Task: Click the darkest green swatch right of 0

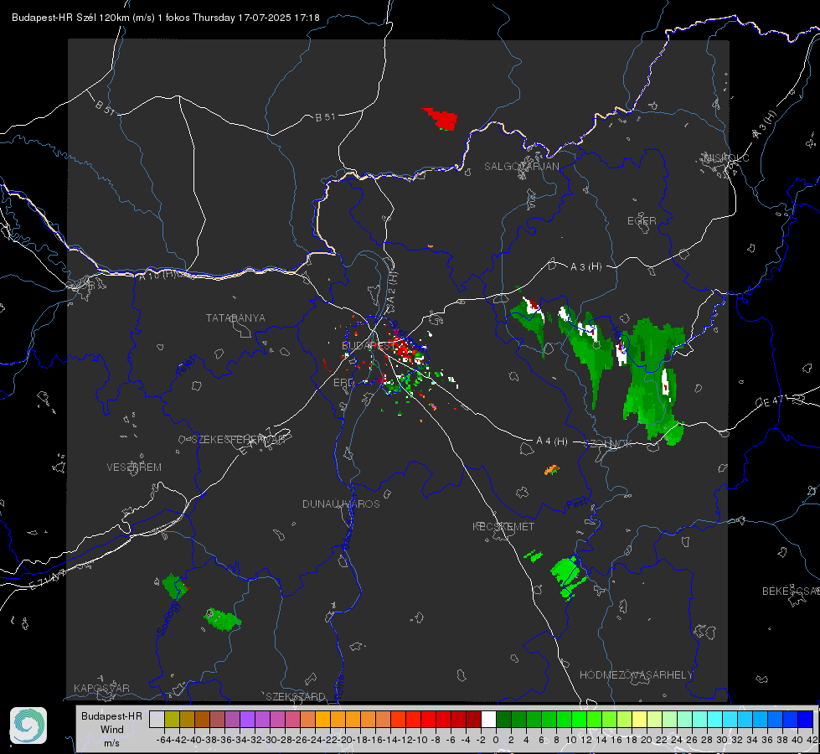Action: coord(503,719)
